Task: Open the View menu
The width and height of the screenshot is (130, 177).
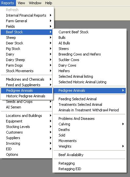Action: click(21, 3)
